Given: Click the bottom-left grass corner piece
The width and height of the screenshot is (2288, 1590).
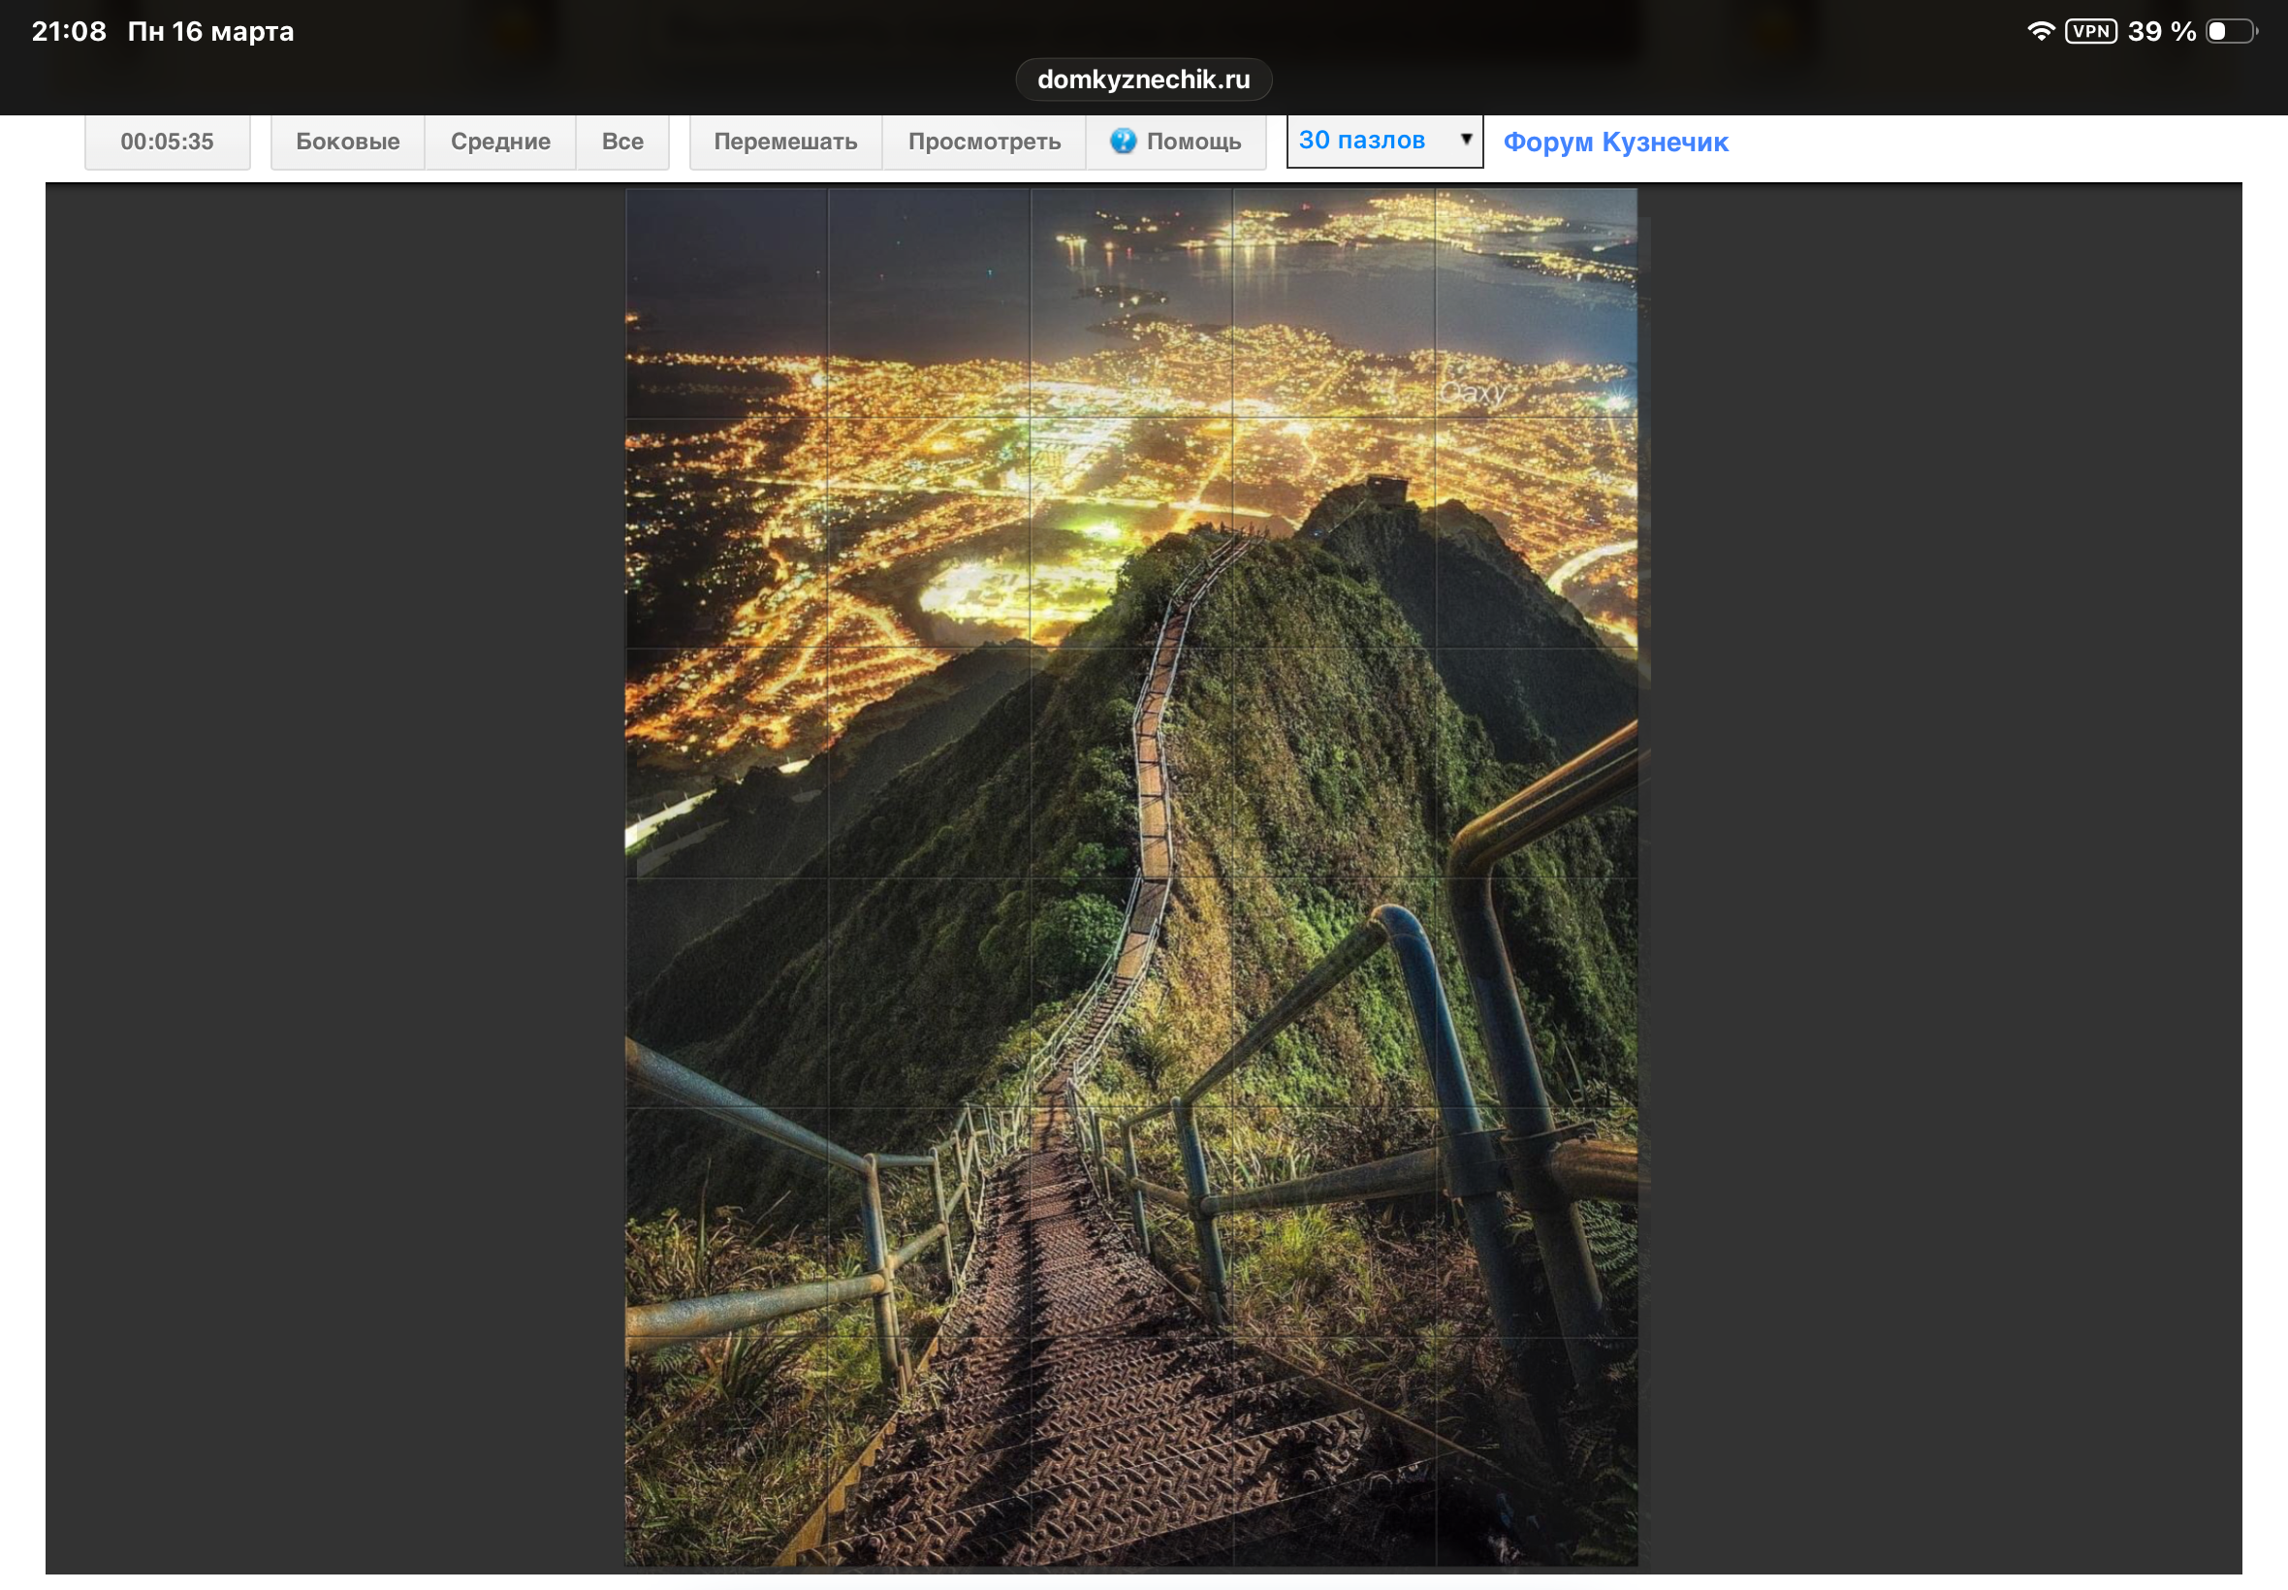Looking at the screenshot, I should (726, 1449).
